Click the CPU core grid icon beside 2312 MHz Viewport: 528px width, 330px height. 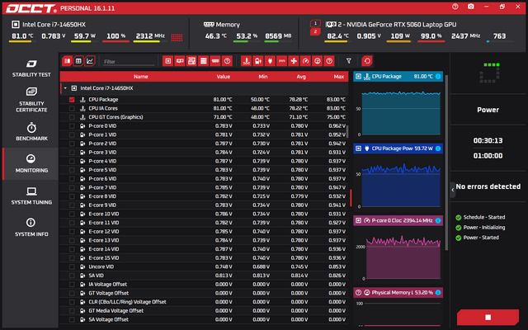pos(177,37)
